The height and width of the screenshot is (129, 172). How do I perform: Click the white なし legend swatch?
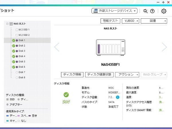19,121
